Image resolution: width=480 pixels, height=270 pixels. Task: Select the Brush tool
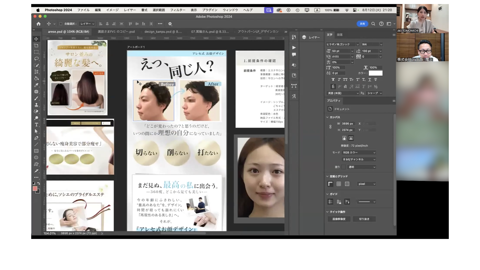[36, 98]
